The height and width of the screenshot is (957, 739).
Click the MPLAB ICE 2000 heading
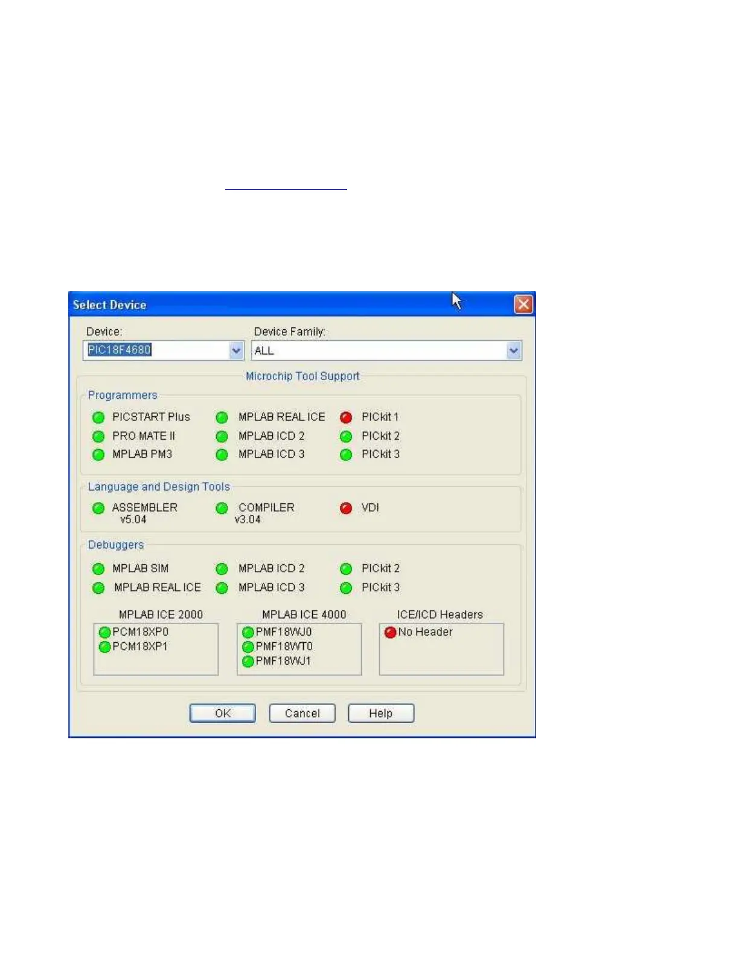[161, 615]
